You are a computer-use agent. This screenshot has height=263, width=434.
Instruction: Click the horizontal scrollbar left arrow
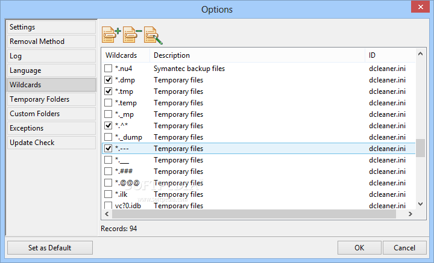(x=107, y=214)
